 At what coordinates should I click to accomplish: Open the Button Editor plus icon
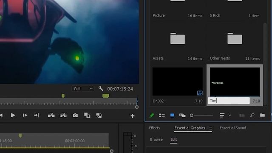coord(133,116)
